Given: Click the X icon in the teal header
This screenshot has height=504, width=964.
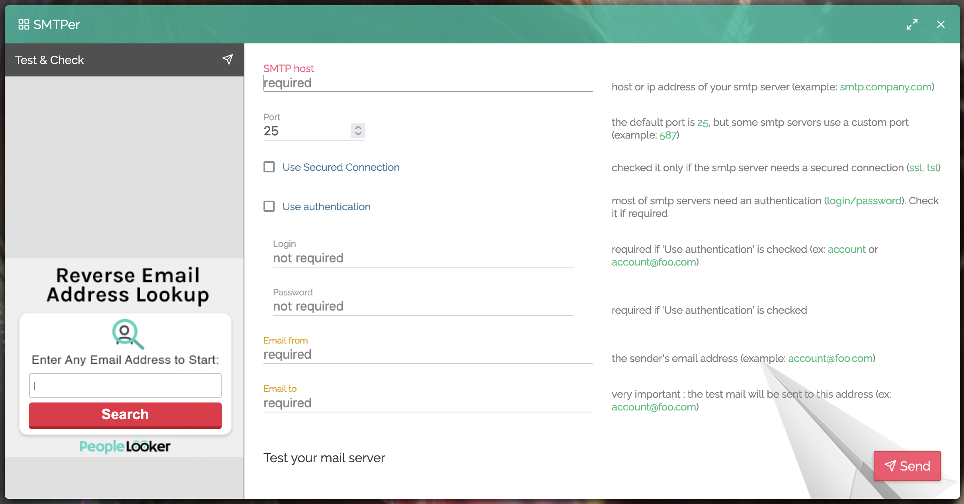Looking at the screenshot, I should [941, 24].
